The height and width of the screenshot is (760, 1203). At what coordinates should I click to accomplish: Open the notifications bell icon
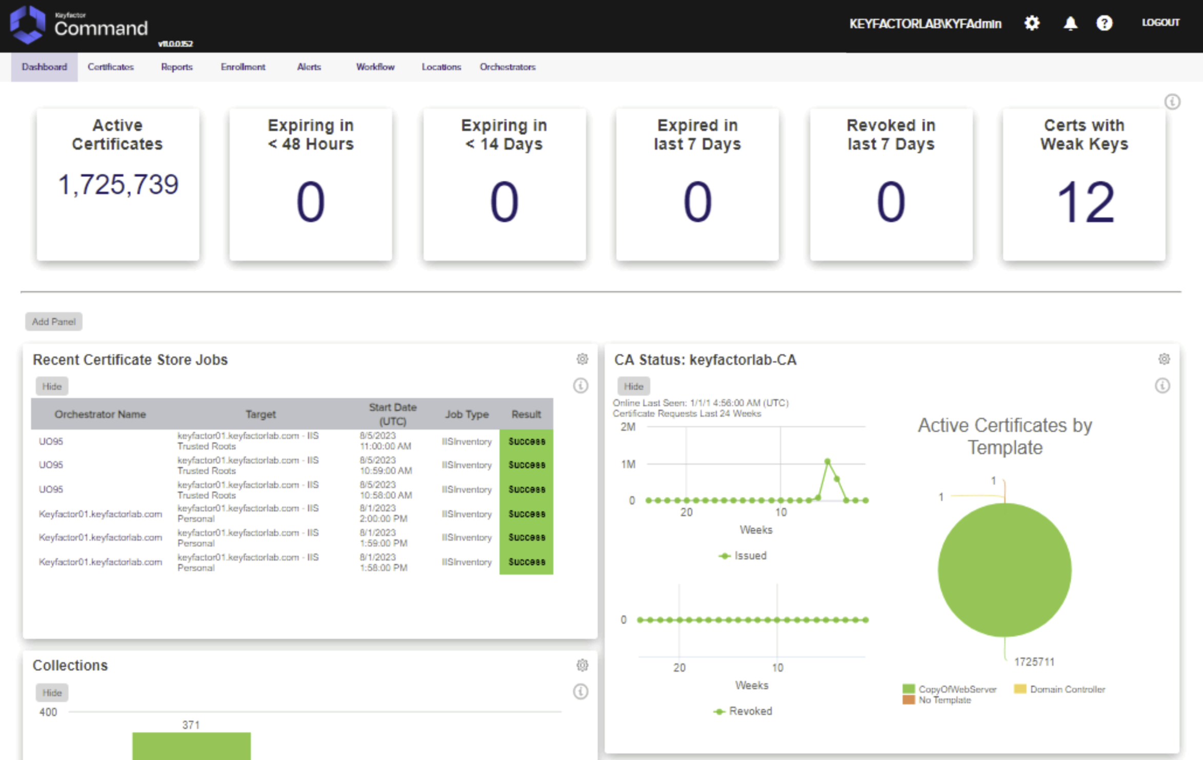1070,24
